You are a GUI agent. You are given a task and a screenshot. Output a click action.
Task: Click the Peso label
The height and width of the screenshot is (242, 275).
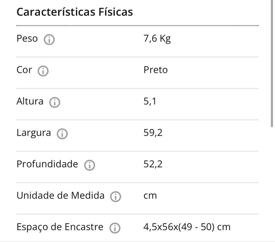[x=27, y=38]
